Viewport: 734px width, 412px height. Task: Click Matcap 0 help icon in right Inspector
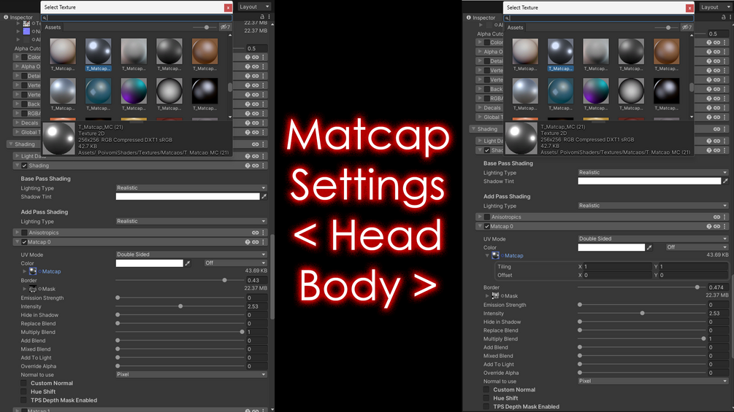[x=709, y=226]
